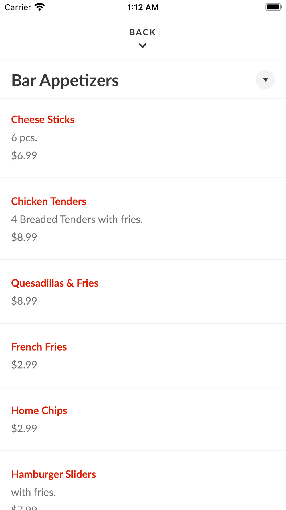Tap the Home Chips $2.99 price

pos(24,428)
